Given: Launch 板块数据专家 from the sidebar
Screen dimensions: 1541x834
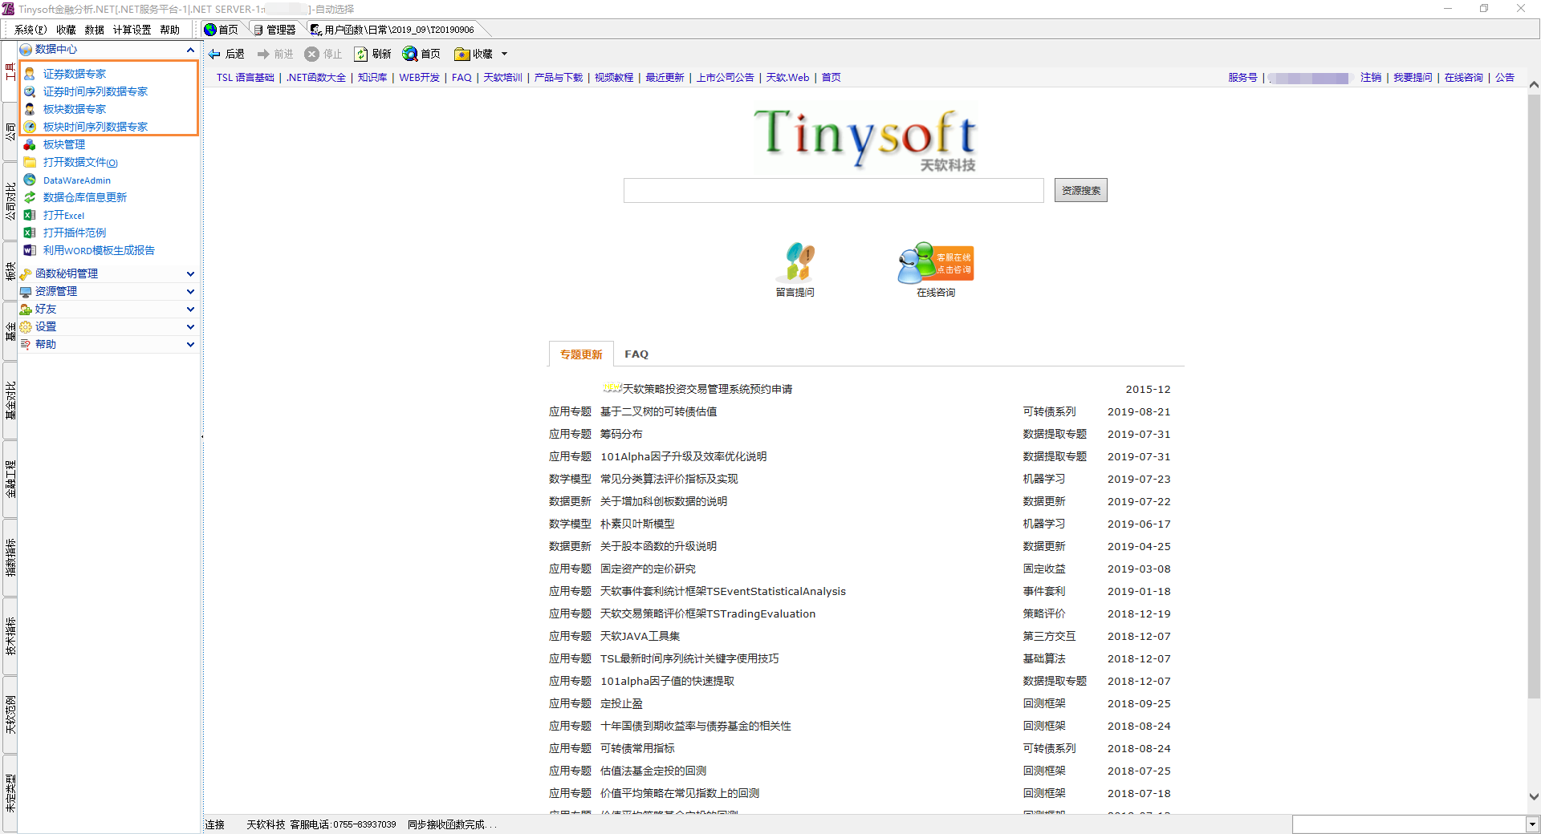Looking at the screenshot, I should (74, 109).
